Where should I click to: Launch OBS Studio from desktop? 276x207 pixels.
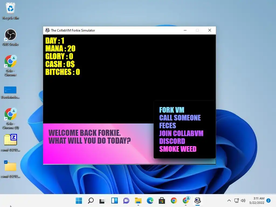pyautogui.click(x=11, y=37)
